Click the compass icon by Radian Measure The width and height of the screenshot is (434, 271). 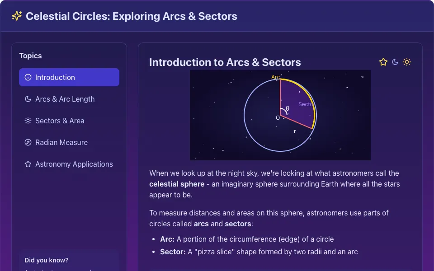point(28,142)
